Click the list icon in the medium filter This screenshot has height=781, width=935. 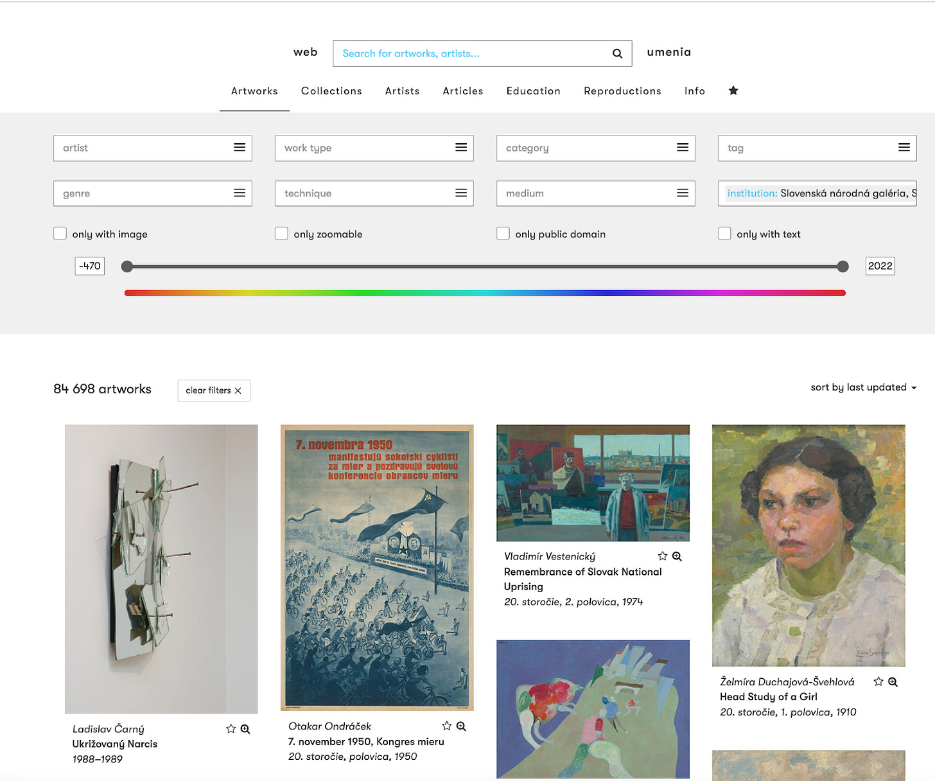[683, 193]
